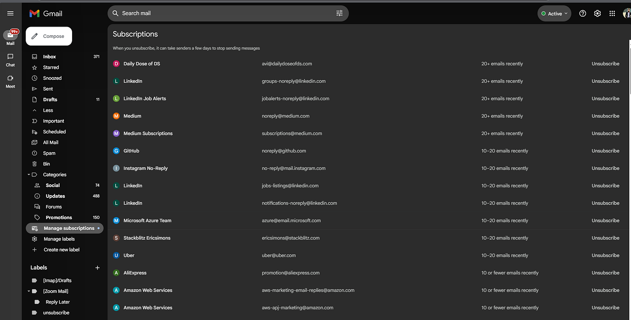Unsubscribe from AliExpress
631x320 pixels.
605,273
